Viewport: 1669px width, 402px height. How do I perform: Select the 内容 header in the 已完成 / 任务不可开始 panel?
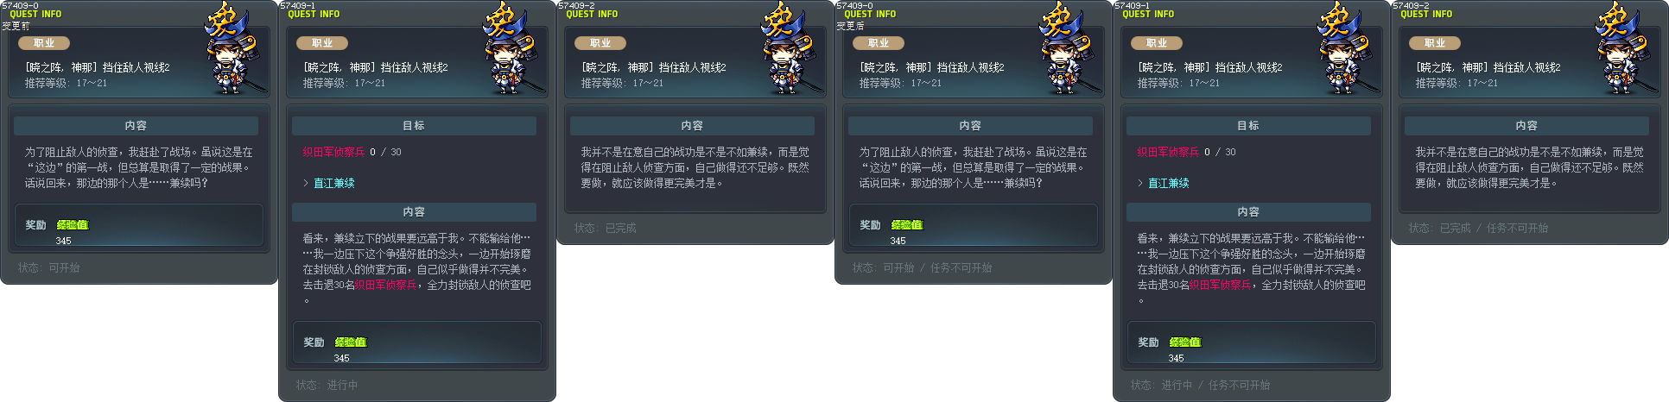1526,126
